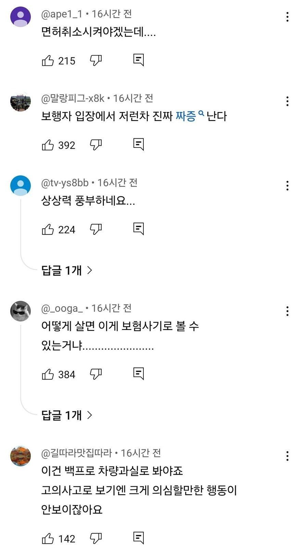This screenshot has width=308, height=549.
Task: Open the more options for @말랑피그-x8k's comment
Action: 287,101
